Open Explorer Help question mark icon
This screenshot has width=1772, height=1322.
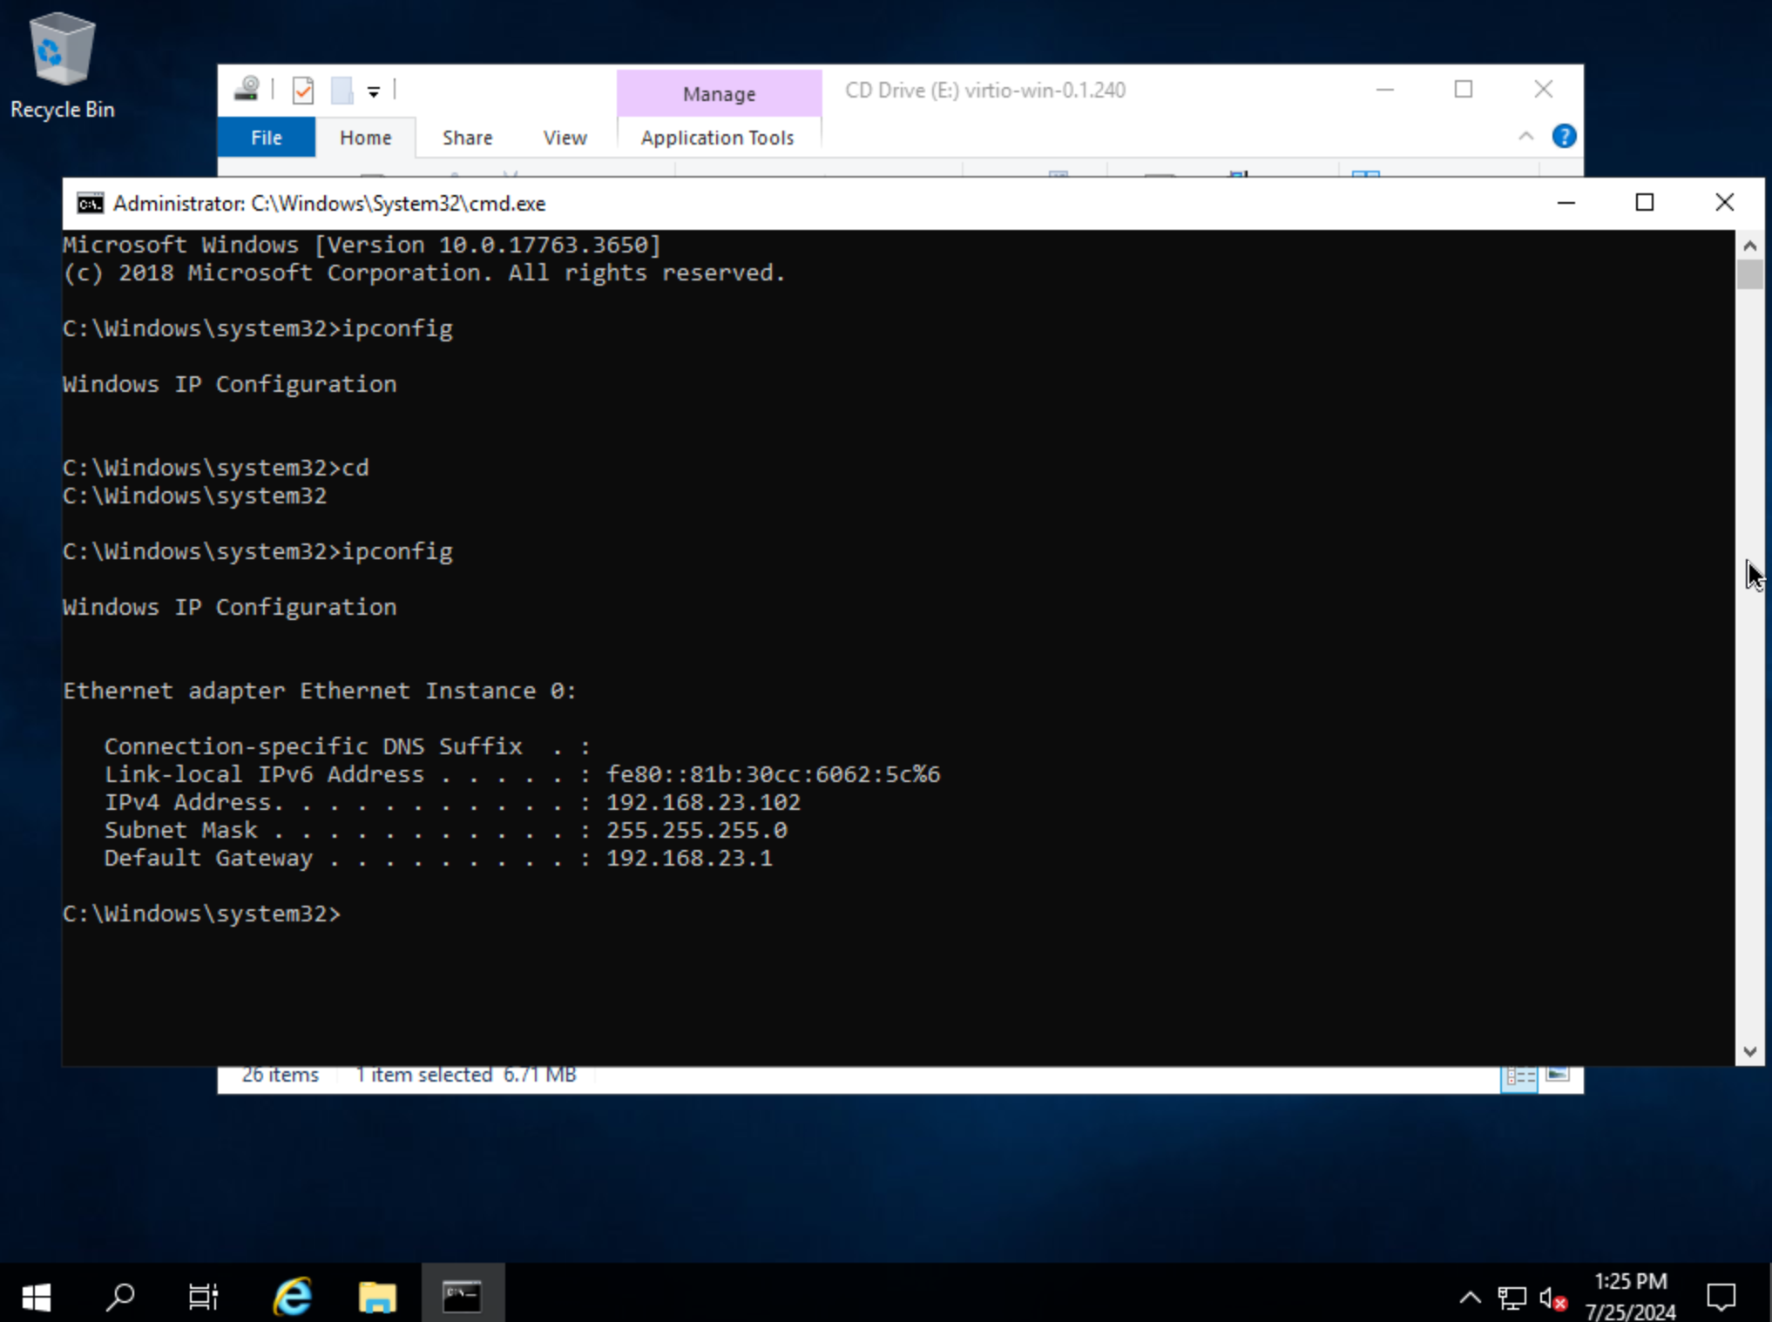coord(1563,137)
